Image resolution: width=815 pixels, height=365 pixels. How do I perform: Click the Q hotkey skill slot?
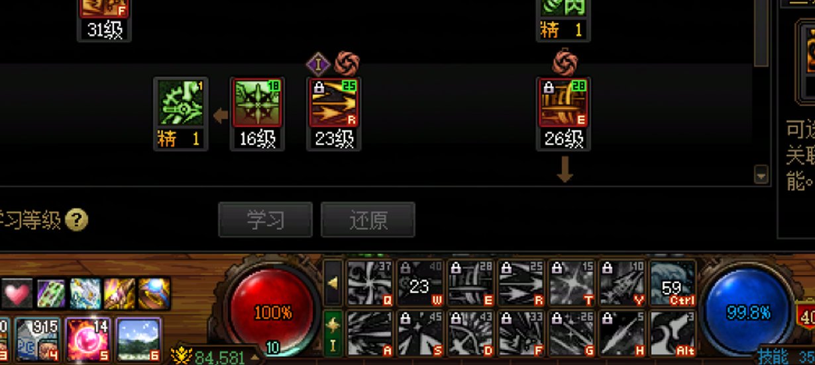point(371,284)
